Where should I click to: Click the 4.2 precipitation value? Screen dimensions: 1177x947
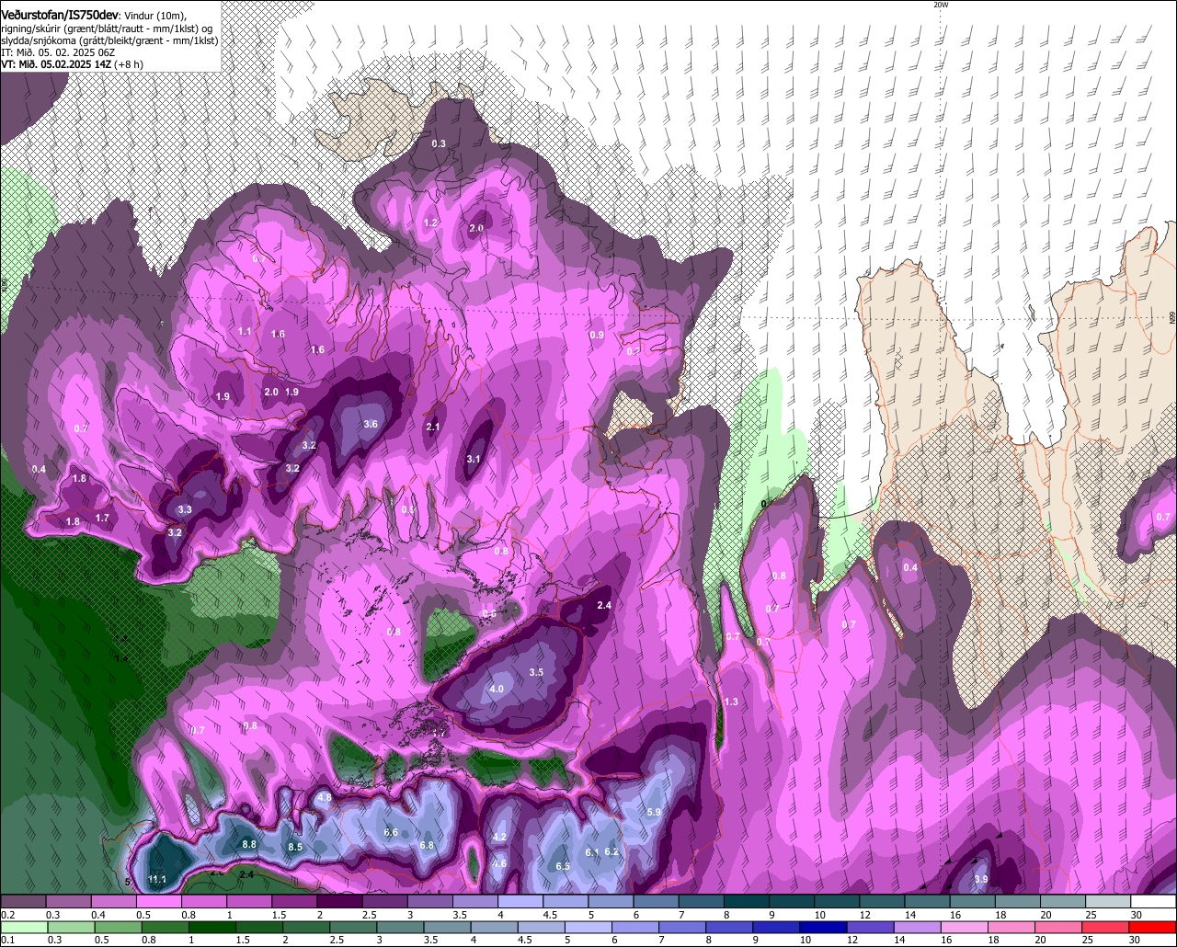(x=499, y=837)
